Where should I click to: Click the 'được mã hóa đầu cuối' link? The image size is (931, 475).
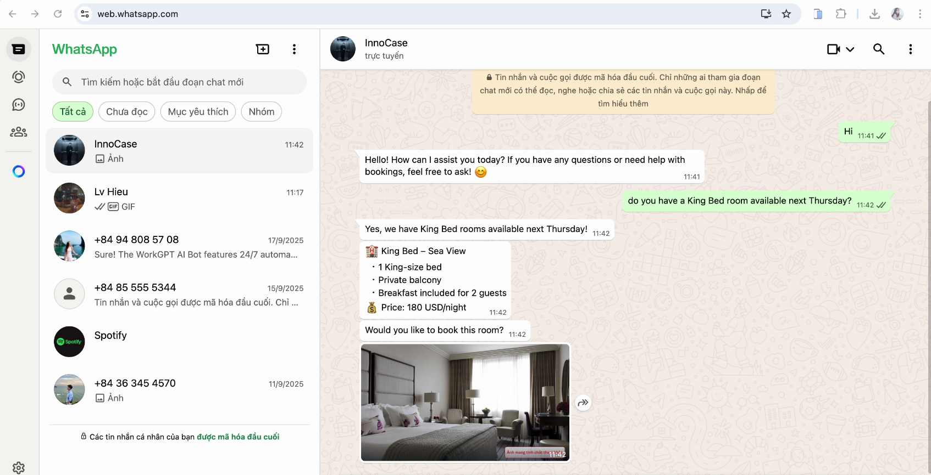(238, 437)
